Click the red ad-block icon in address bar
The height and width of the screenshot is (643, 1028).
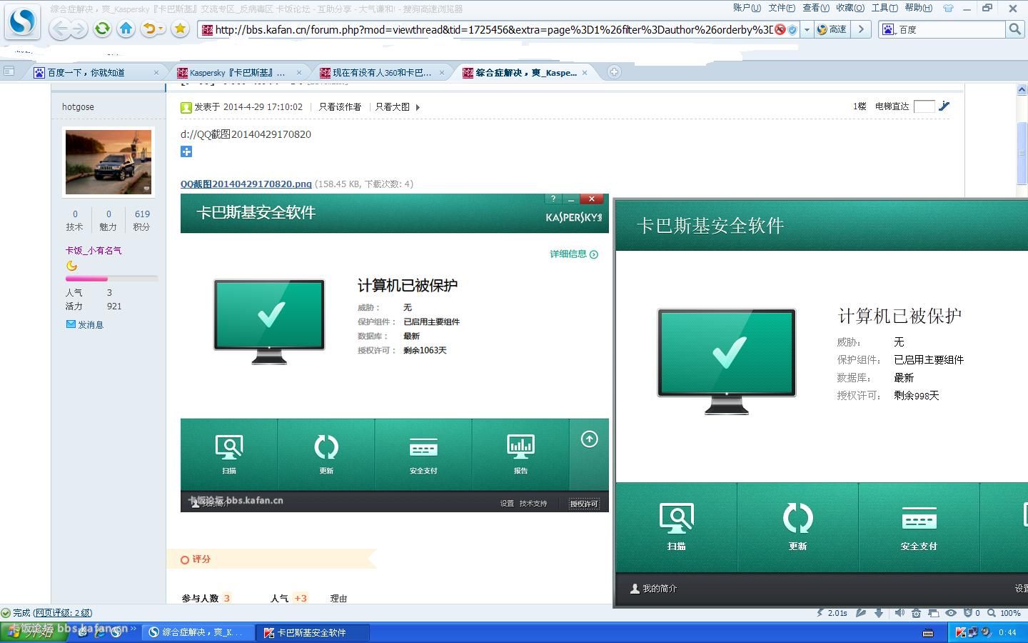tap(780, 29)
